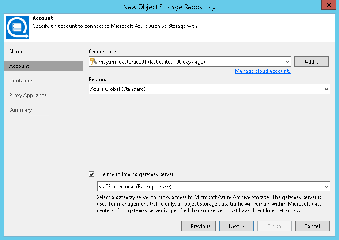This screenshot has height=240, width=339.
Task: Uncheck Use the following gateway server
Action: 92,174
